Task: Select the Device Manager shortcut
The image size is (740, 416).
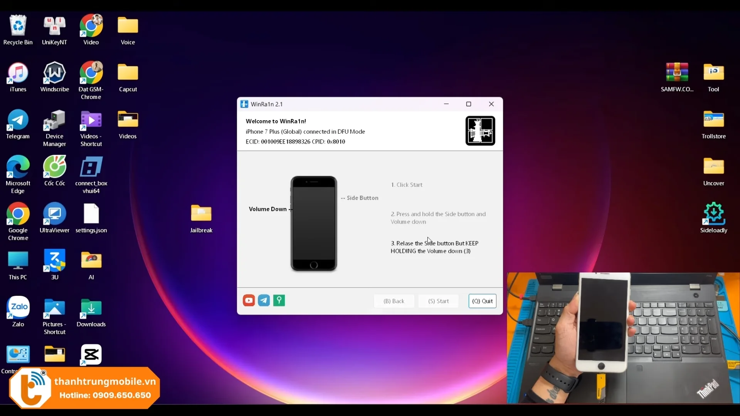Action: click(x=54, y=128)
